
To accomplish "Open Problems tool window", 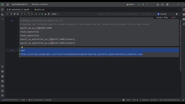I will 2,91.
